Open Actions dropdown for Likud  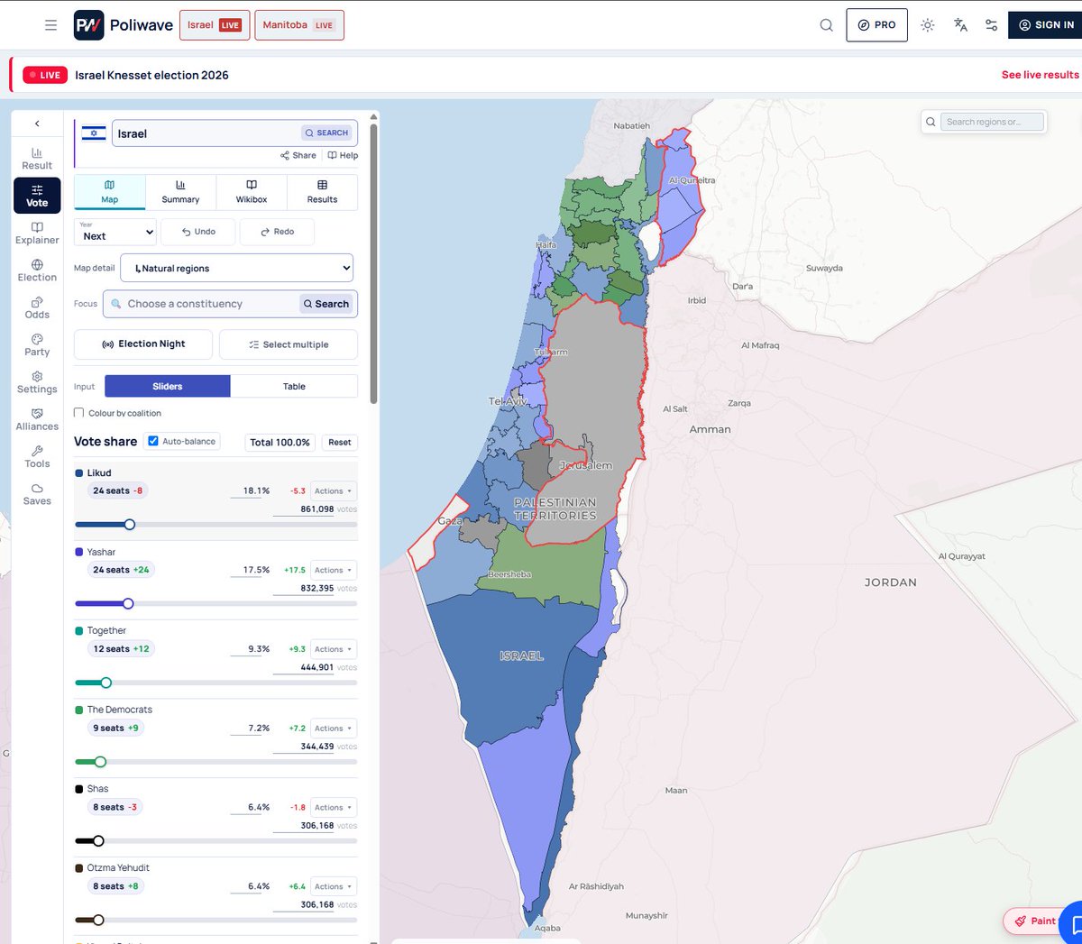coord(333,491)
